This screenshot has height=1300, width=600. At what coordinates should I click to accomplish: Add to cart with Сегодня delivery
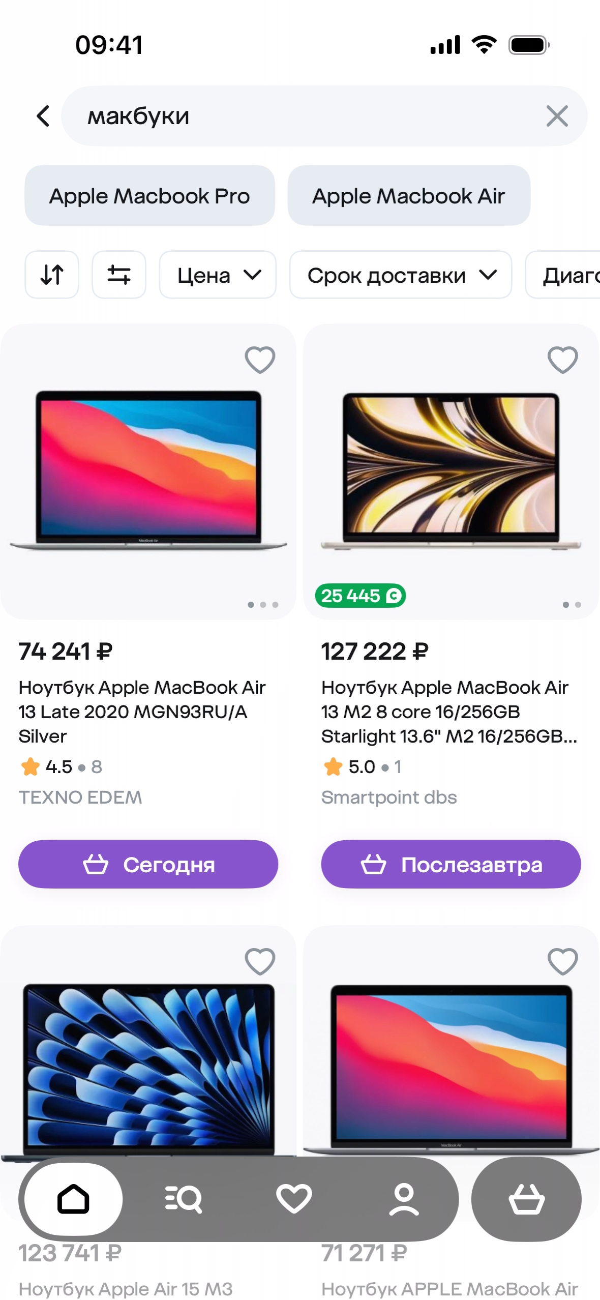[148, 864]
